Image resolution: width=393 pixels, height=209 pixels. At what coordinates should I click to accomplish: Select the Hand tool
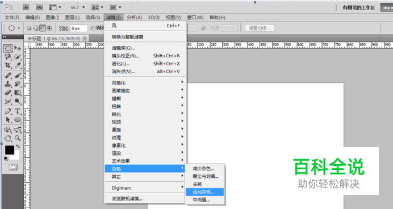coord(8,138)
